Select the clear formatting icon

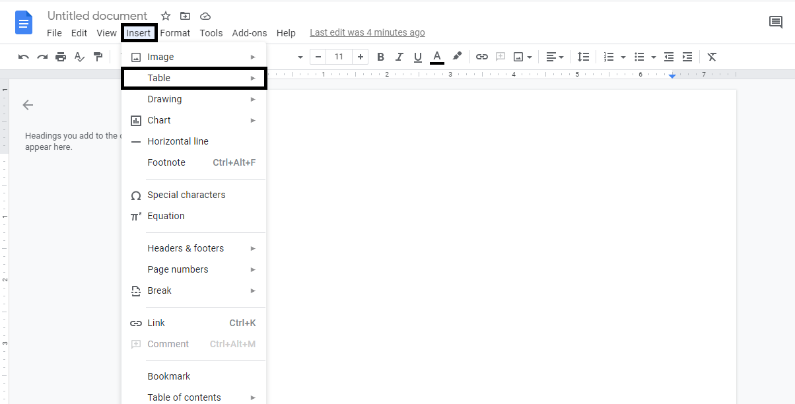(x=711, y=57)
